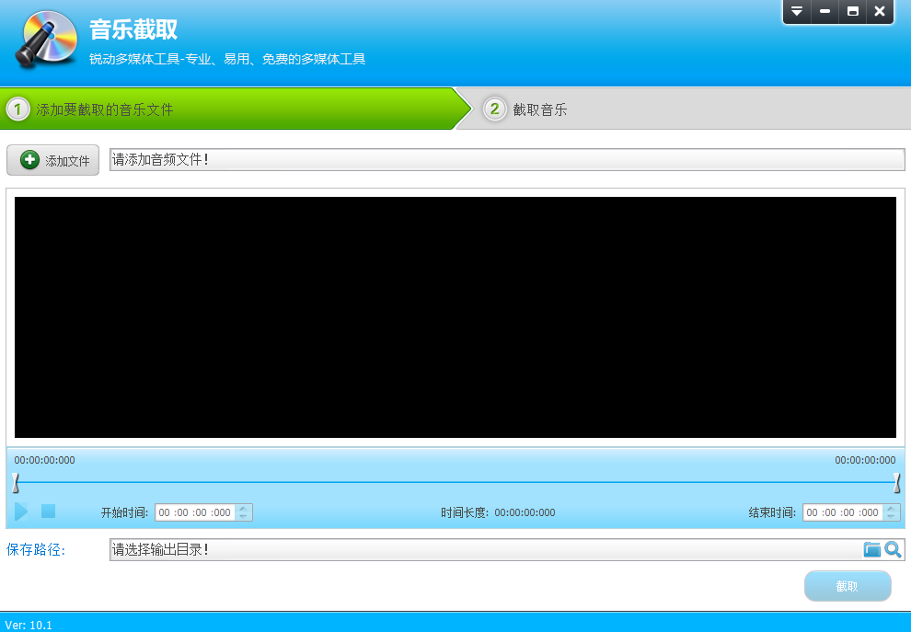Screen dimensions: 911x632
Task: Click the 截取 button
Action: tap(848, 586)
